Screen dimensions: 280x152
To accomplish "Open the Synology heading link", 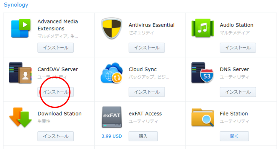I will point(16,5).
